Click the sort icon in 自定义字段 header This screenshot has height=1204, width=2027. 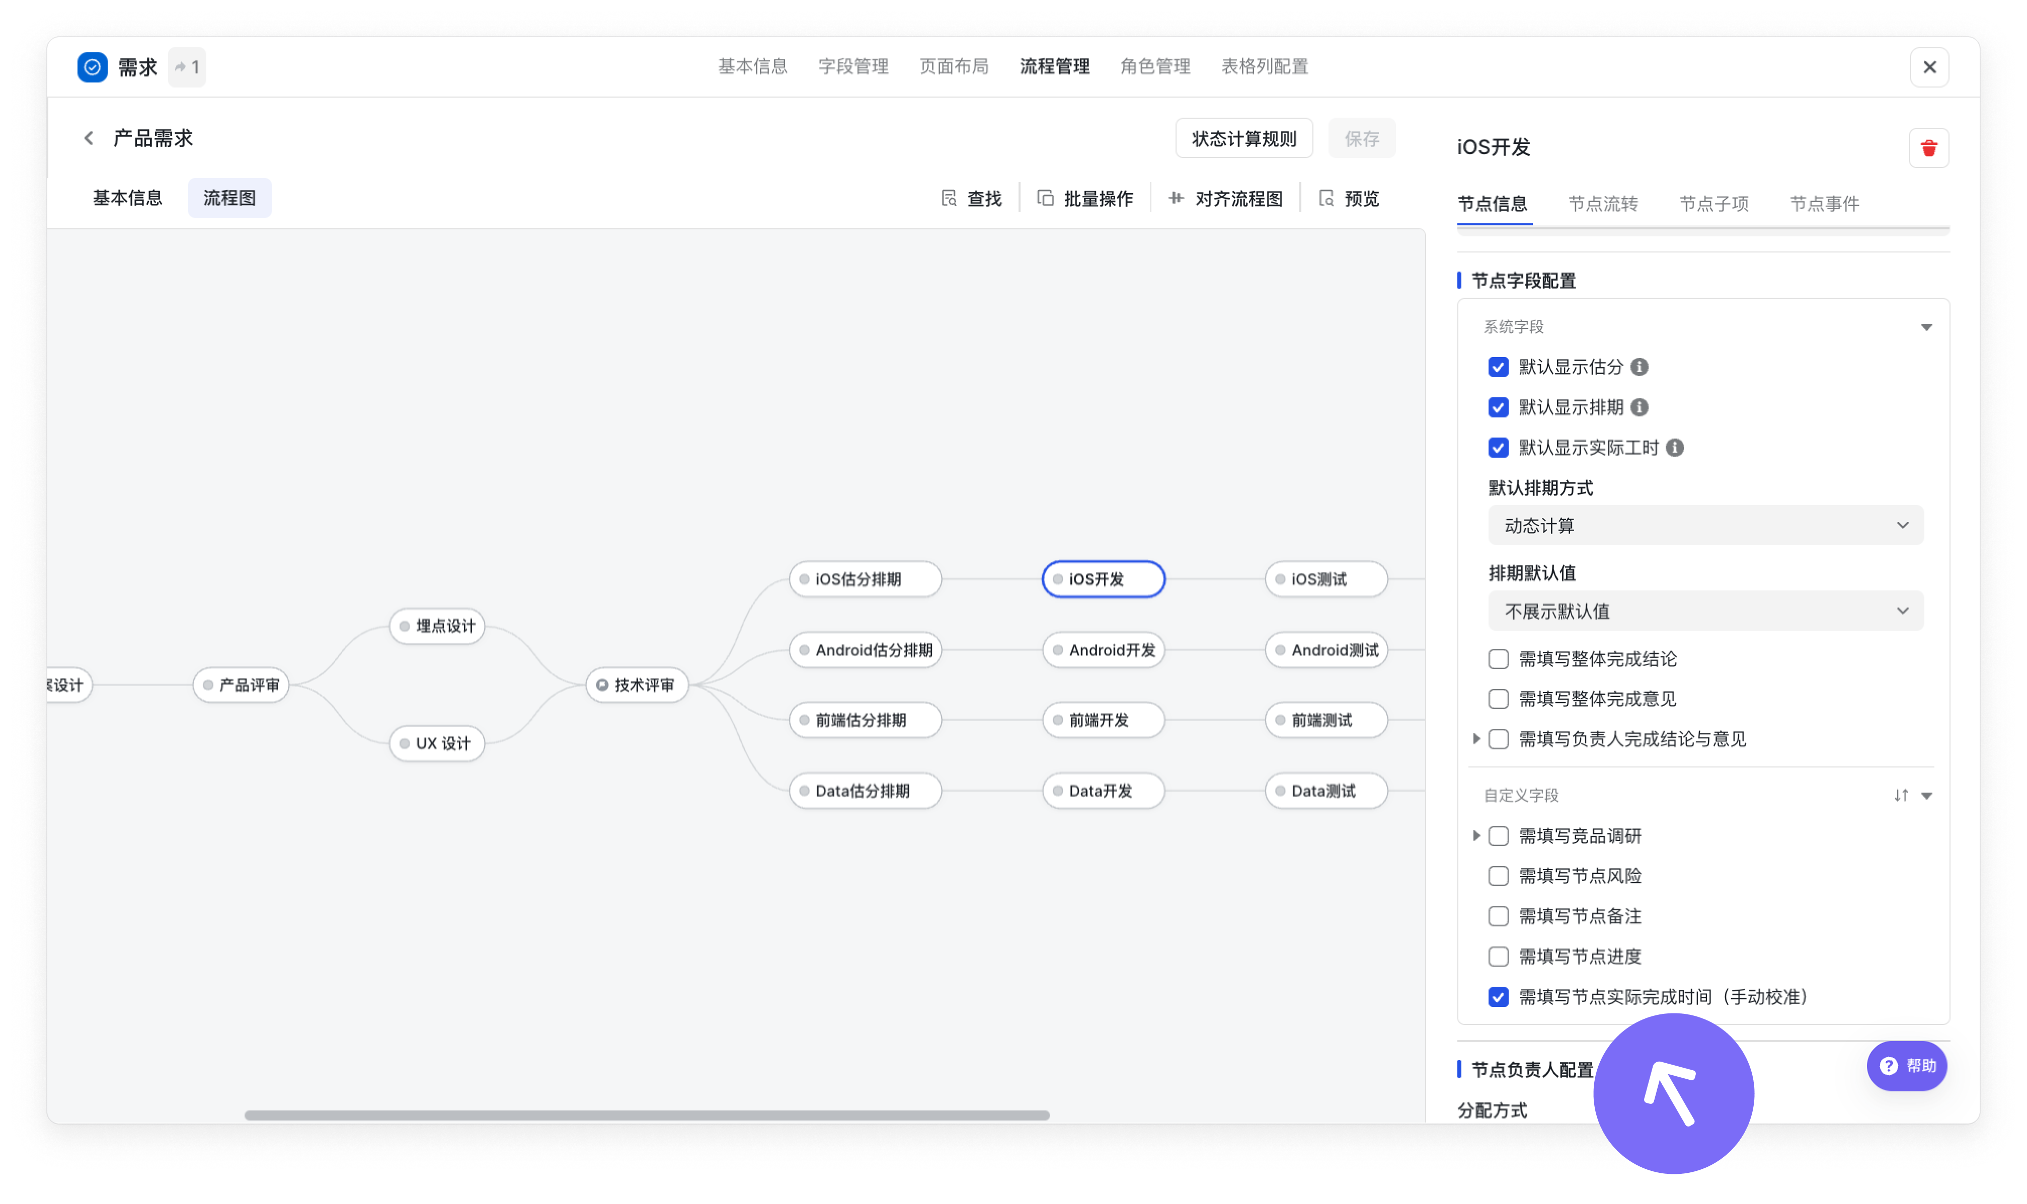click(x=1901, y=795)
